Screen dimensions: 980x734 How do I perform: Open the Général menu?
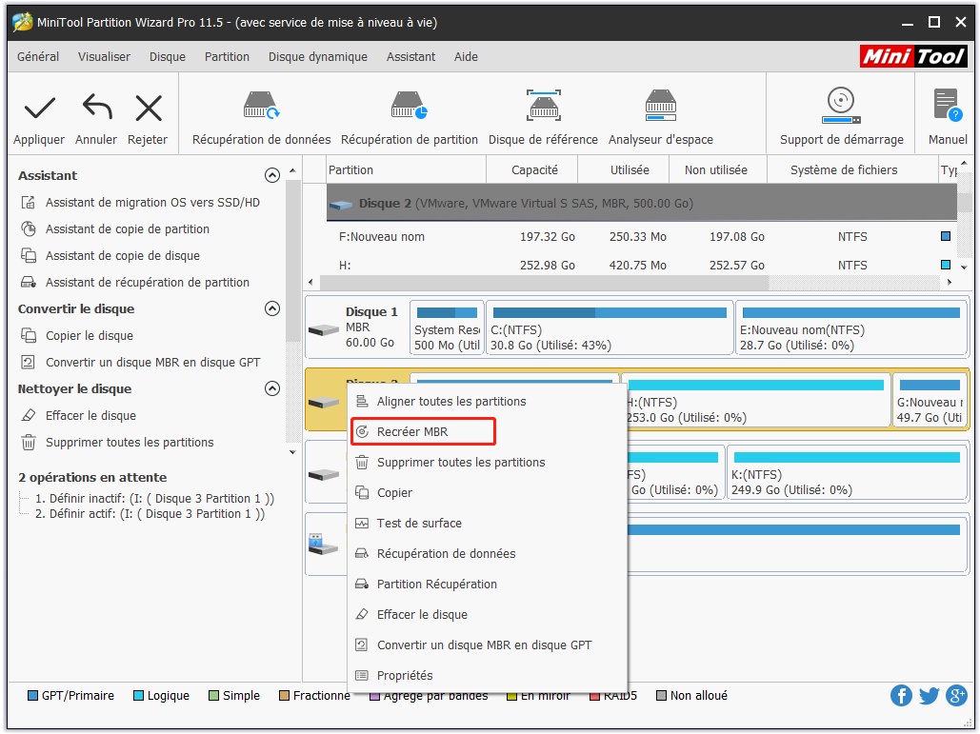tap(38, 57)
